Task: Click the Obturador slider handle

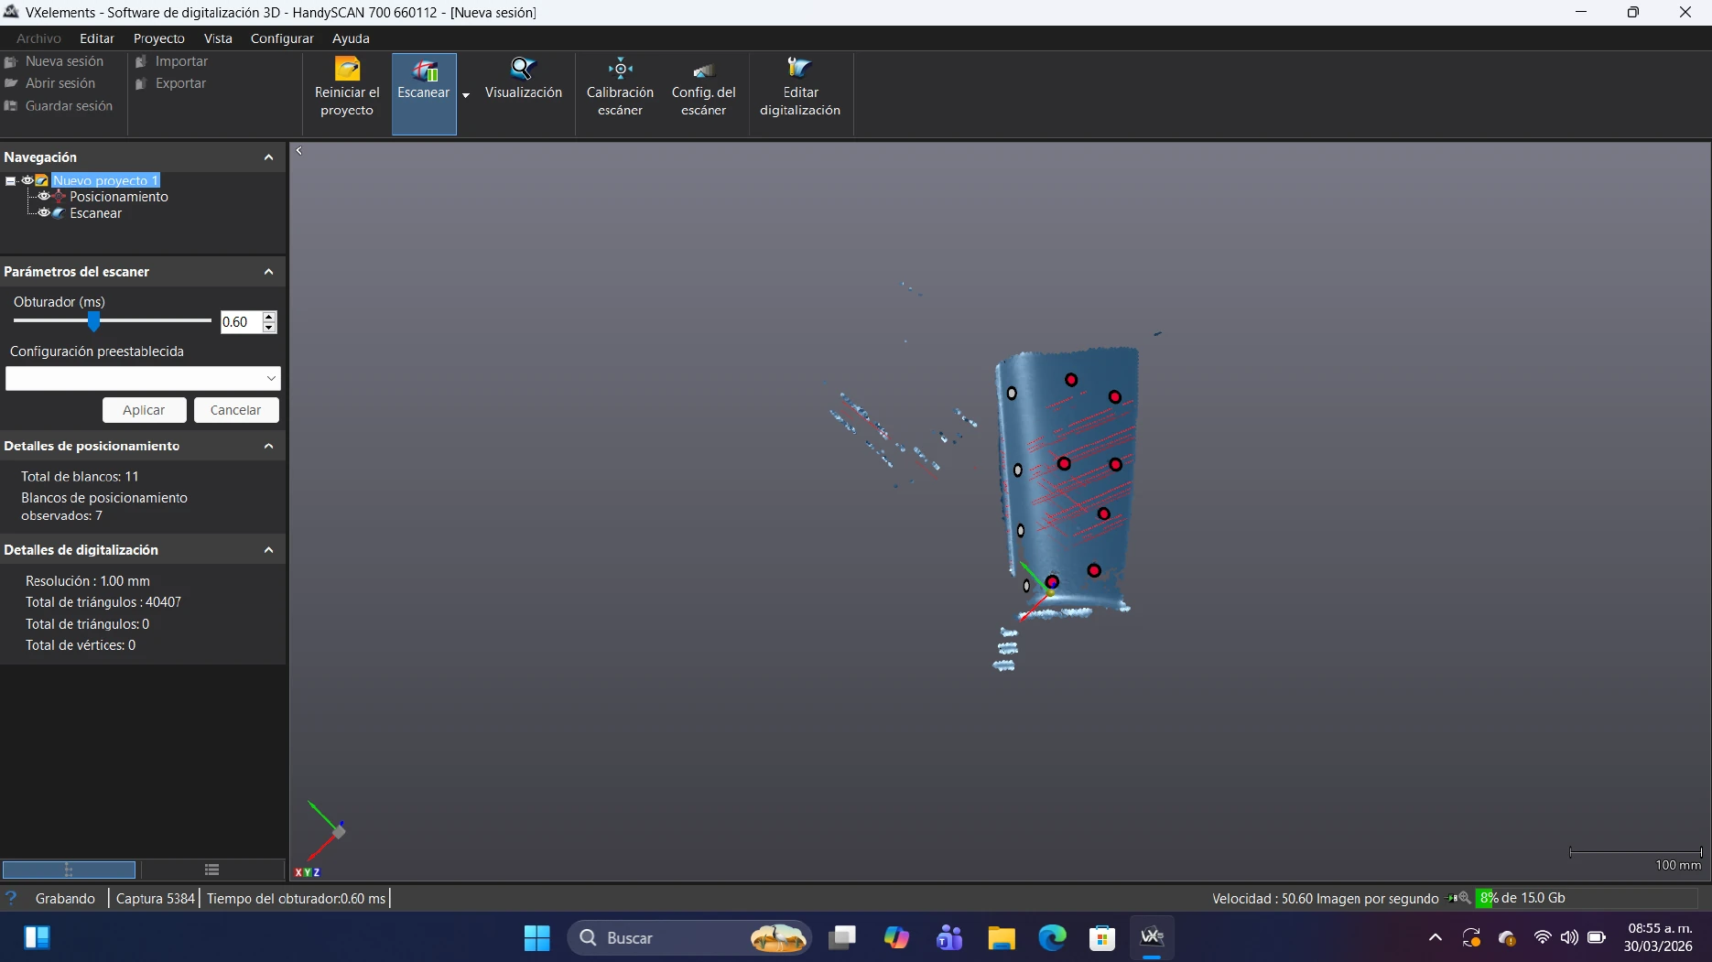Action: (93, 320)
